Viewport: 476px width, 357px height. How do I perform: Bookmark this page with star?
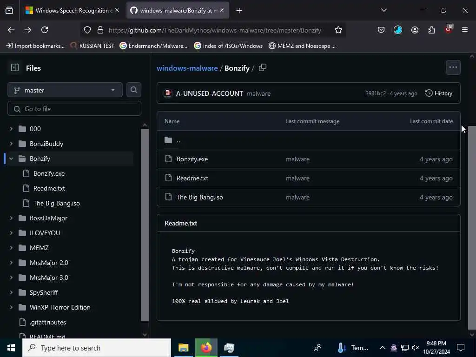[x=338, y=30]
